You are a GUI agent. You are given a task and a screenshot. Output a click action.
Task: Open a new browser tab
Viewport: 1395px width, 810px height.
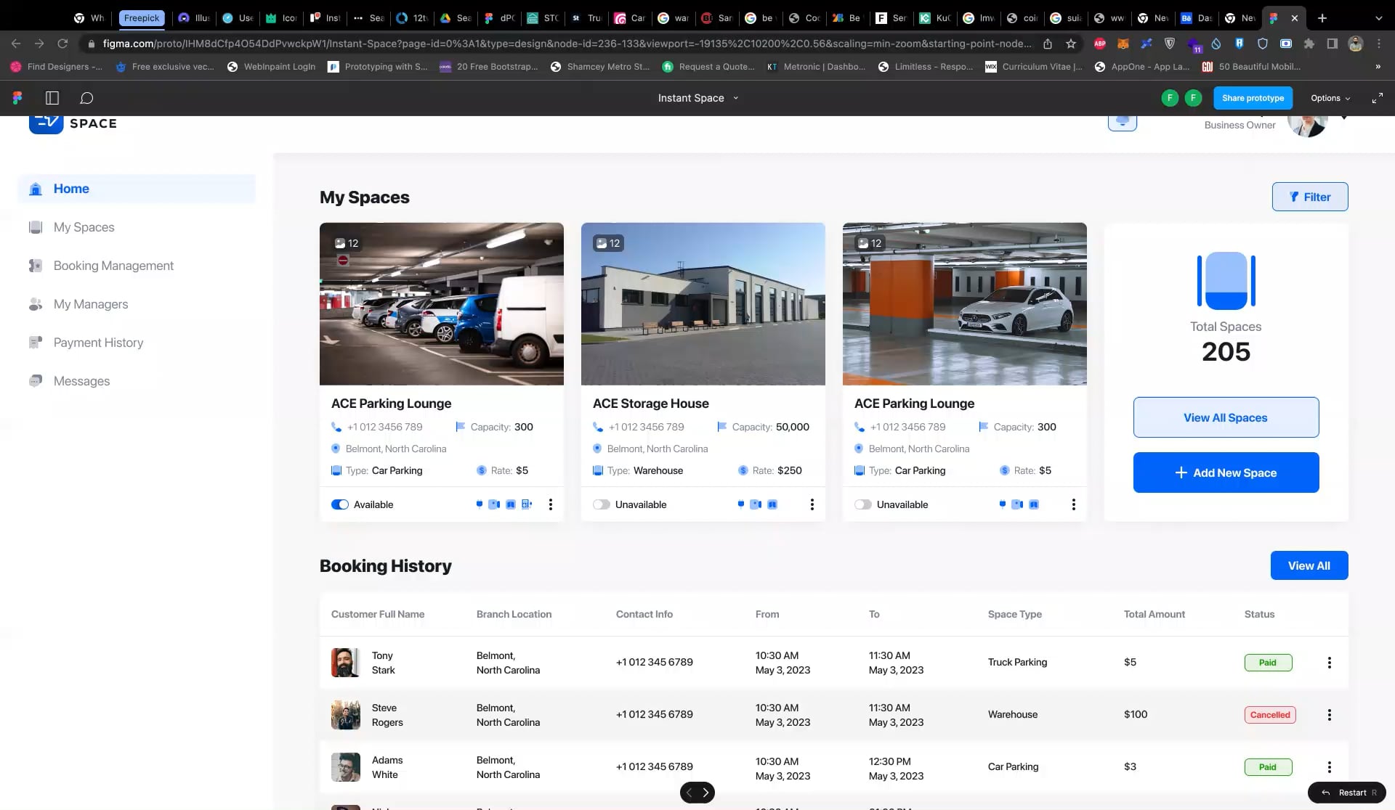click(x=1322, y=18)
